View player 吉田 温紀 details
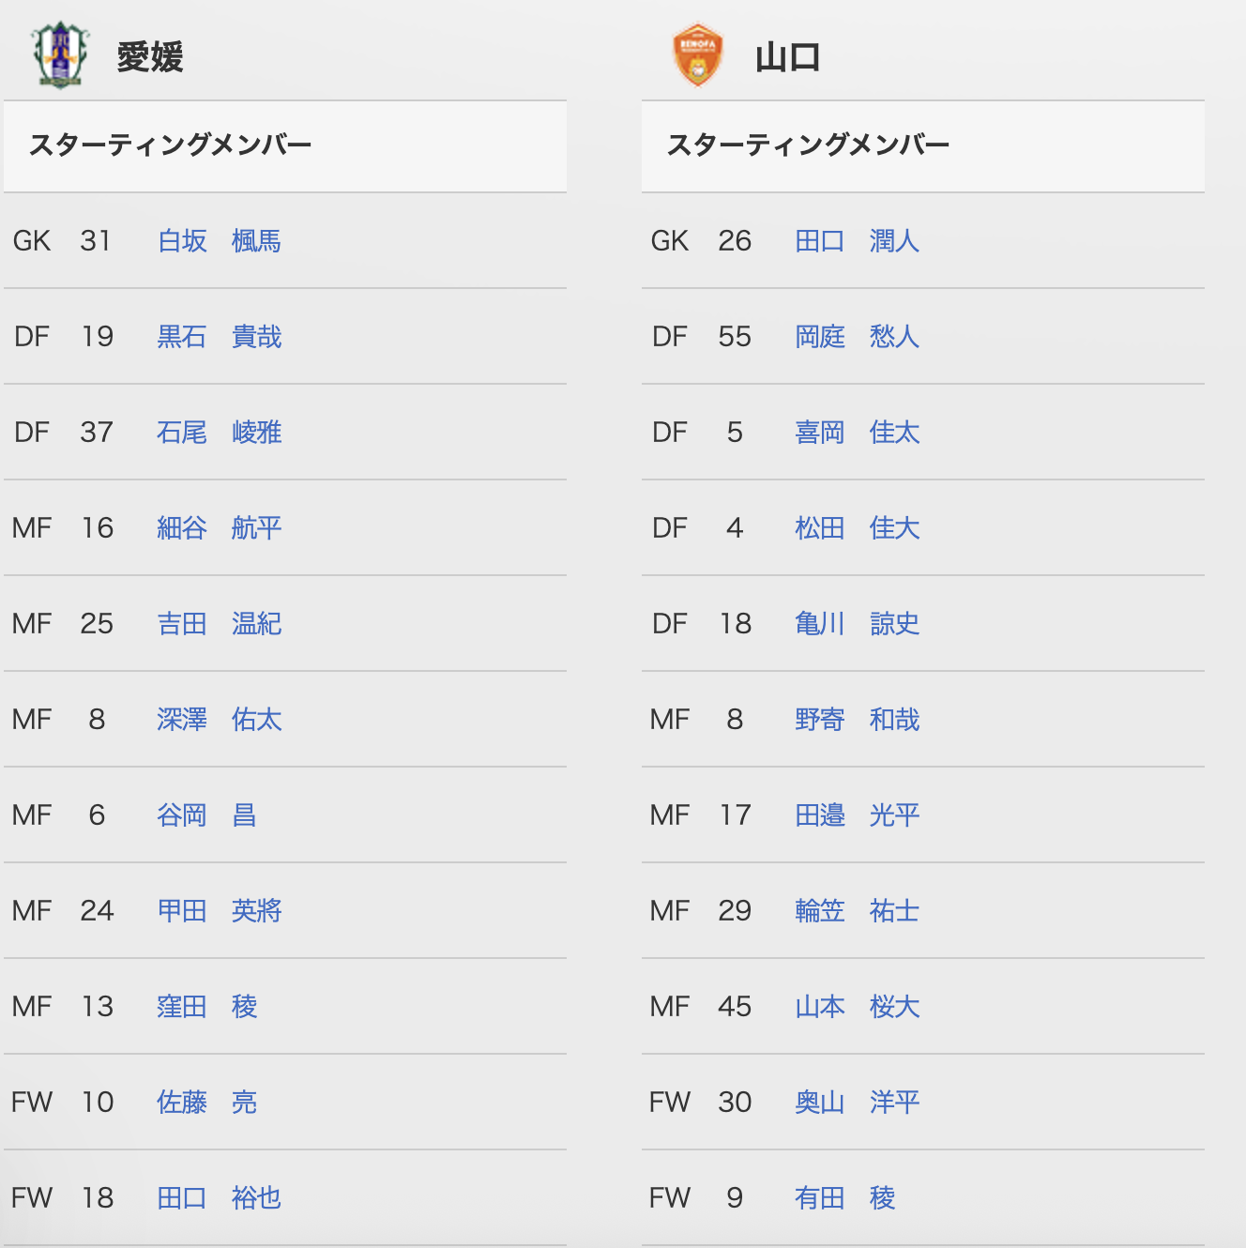The width and height of the screenshot is (1246, 1248). tap(219, 624)
